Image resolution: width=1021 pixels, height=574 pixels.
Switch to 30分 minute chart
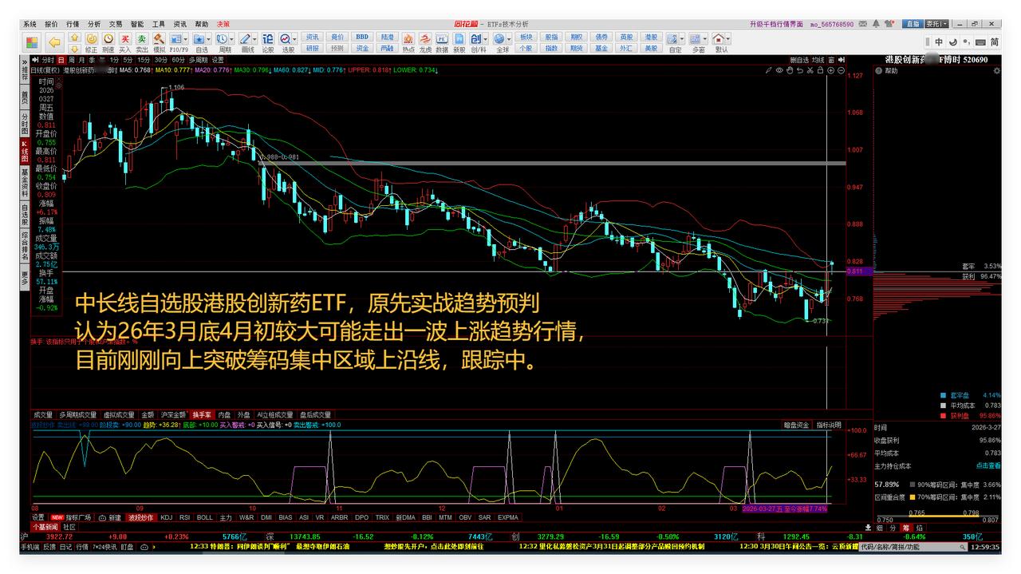161,60
